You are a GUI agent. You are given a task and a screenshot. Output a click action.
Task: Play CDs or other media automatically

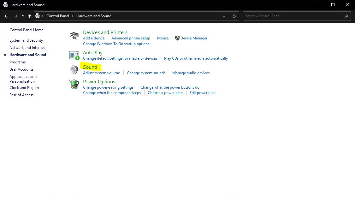point(196,58)
